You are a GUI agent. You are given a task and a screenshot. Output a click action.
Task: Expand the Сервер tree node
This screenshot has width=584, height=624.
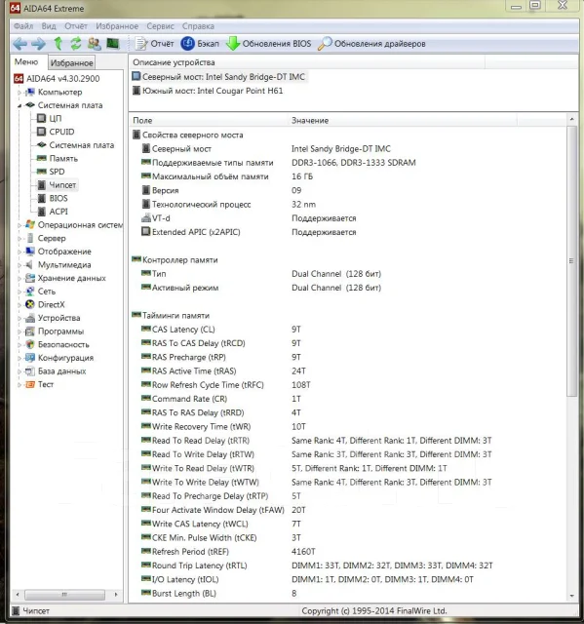(19, 238)
